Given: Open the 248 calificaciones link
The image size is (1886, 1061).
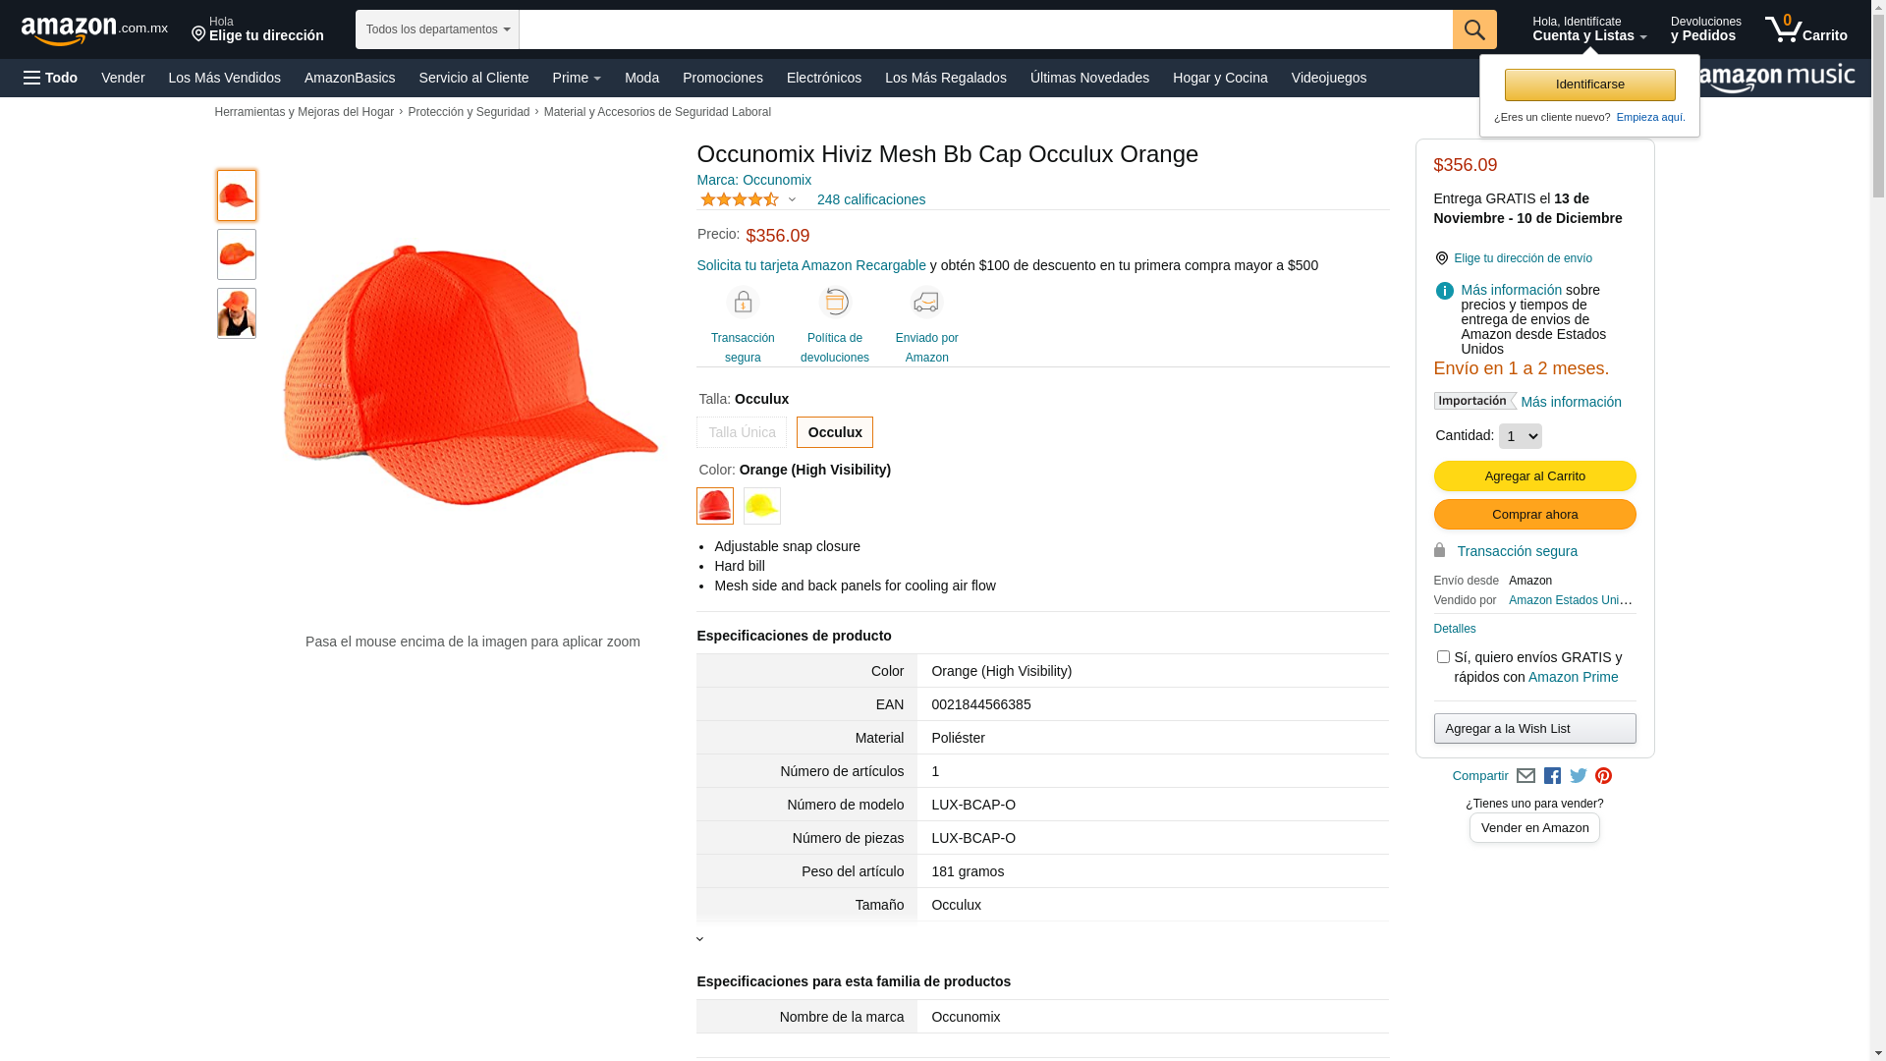Looking at the screenshot, I should coord(870,199).
